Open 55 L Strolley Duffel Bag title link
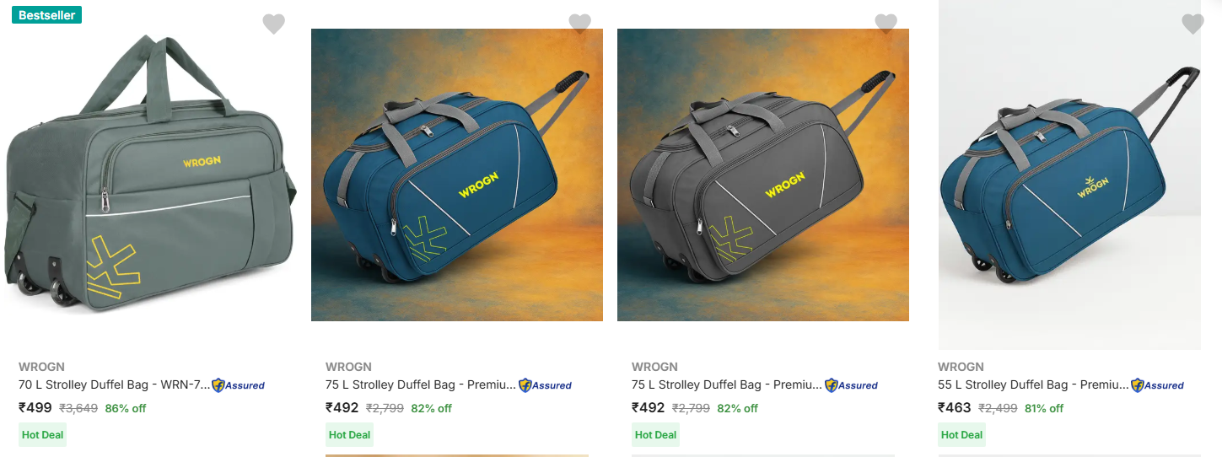 [1033, 385]
